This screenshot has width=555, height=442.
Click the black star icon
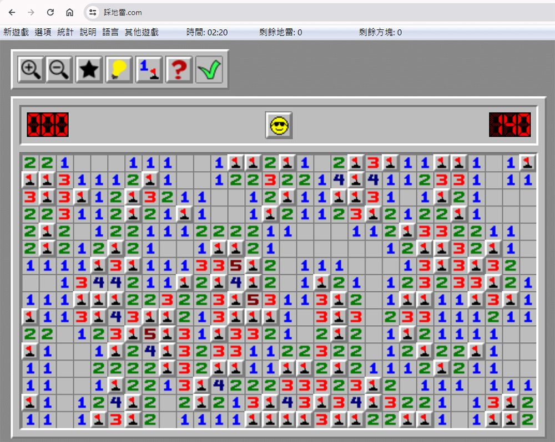pos(89,69)
